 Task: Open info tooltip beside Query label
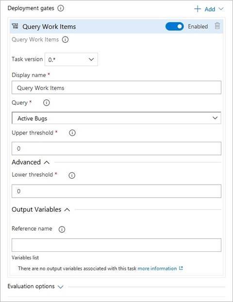pos(46,103)
